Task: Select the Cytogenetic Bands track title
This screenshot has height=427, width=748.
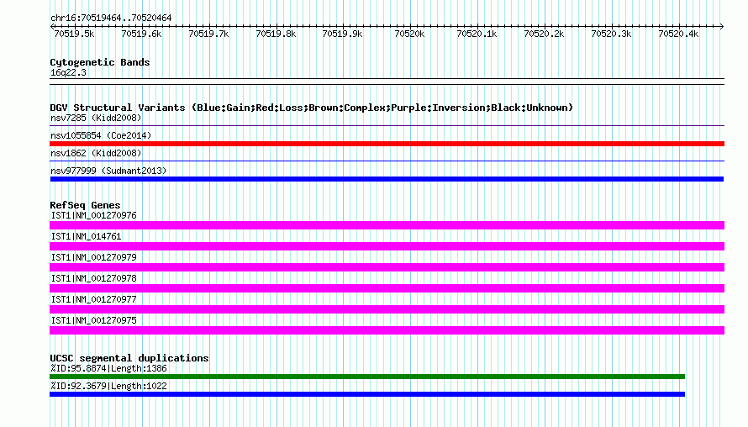Action: 100,62
